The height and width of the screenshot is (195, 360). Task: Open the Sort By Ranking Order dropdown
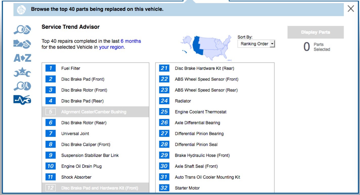click(256, 44)
